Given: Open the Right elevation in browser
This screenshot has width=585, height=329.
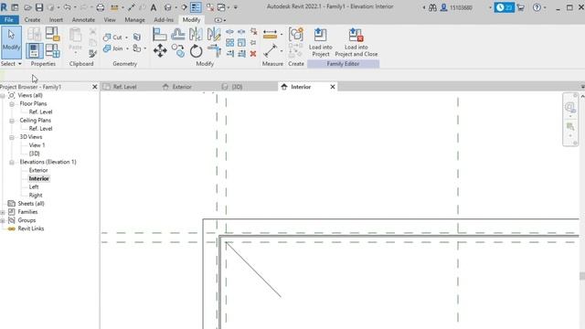Looking at the screenshot, I should coord(36,195).
